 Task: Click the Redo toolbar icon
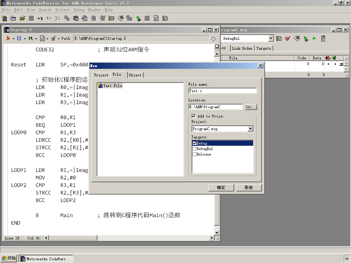(x=49, y=18)
